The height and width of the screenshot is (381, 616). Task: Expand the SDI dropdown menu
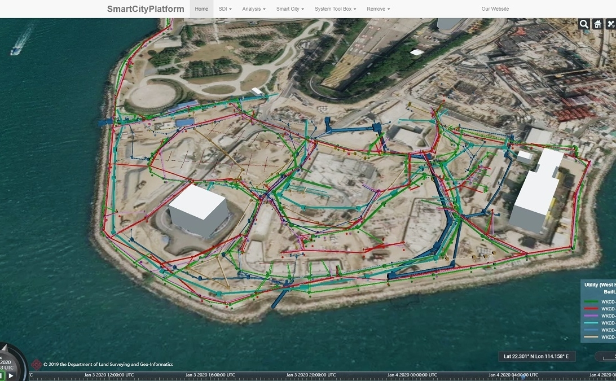point(225,9)
